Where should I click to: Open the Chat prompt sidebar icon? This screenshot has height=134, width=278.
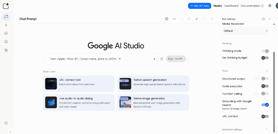tap(6, 17)
